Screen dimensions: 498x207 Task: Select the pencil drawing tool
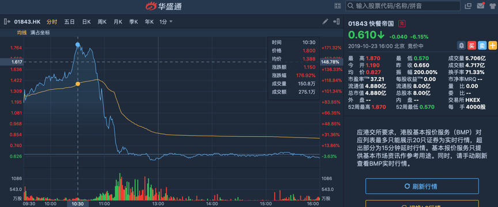pos(325,21)
